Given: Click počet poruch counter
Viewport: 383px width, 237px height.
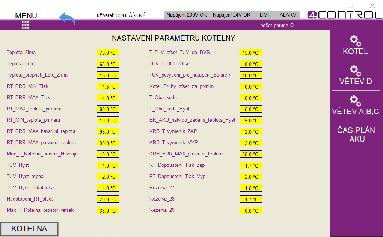Looking at the screenshot, I should click(x=277, y=26).
